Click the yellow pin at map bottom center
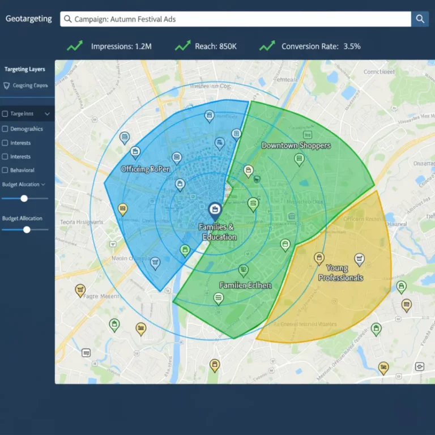 coord(215,366)
